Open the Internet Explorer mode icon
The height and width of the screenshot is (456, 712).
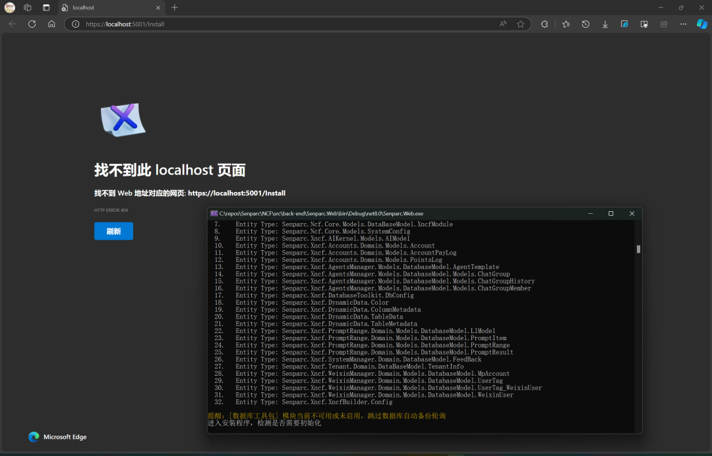click(x=624, y=24)
